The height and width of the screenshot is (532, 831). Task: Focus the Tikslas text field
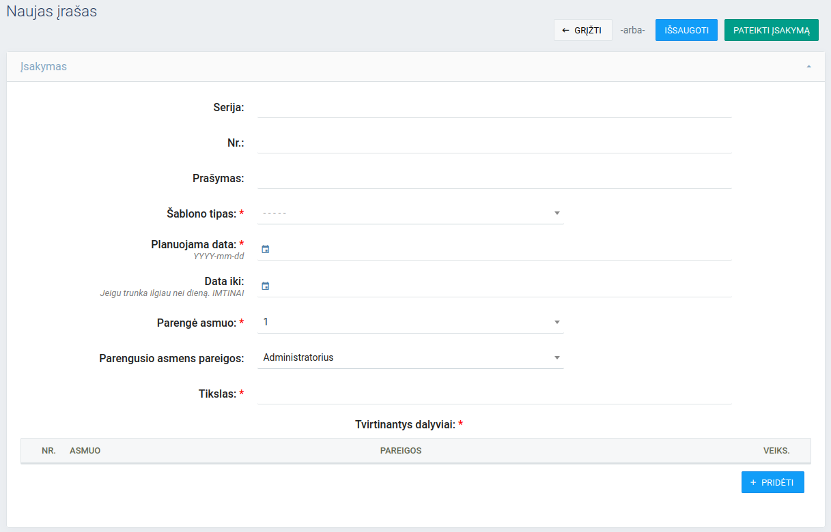pos(494,394)
